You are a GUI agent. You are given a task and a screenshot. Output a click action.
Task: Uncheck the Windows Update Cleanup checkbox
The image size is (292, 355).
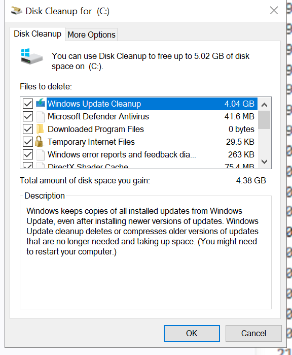coord(28,104)
